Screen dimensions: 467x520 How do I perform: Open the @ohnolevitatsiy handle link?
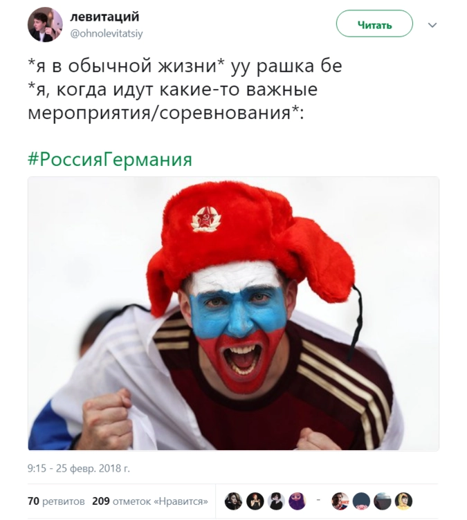coord(107,33)
